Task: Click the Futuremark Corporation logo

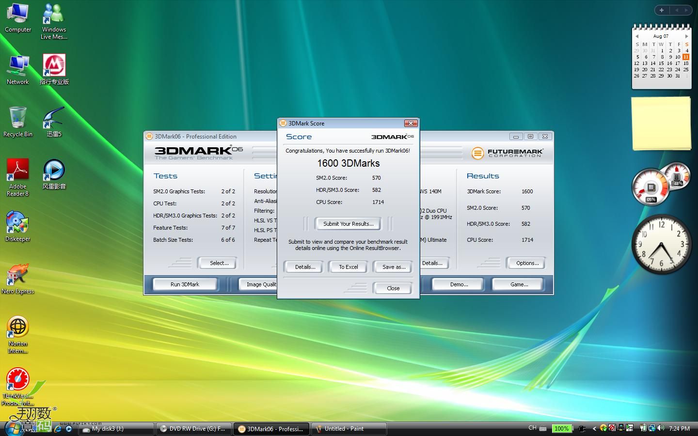Action: pyautogui.click(x=507, y=153)
